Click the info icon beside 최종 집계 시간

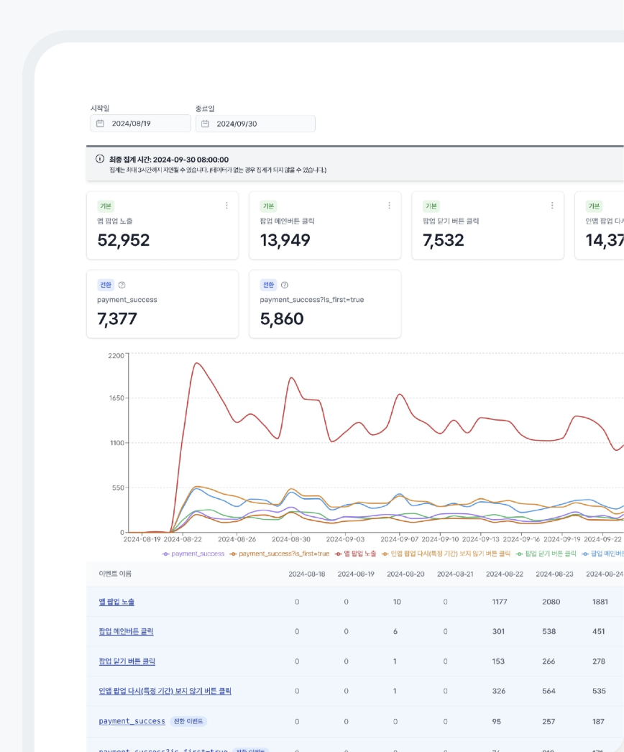pyautogui.click(x=100, y=159)
